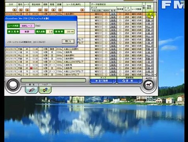This screenshot has height=142, width=188.
Task: Click filter icon under レース column header
Action: [27, 10]
